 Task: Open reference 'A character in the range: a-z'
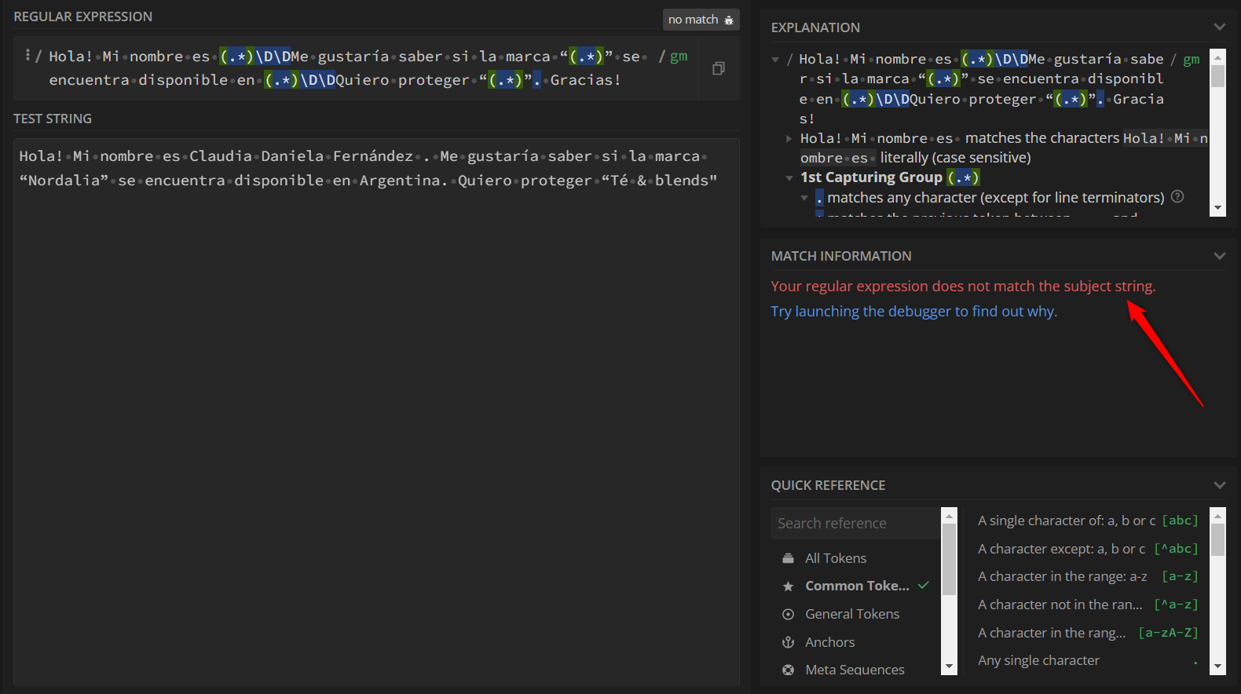point(1088,576)
